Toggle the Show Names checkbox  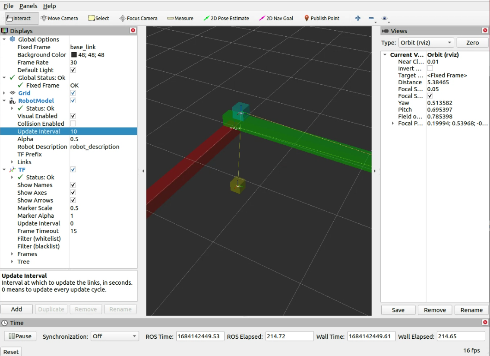[73, 185]
